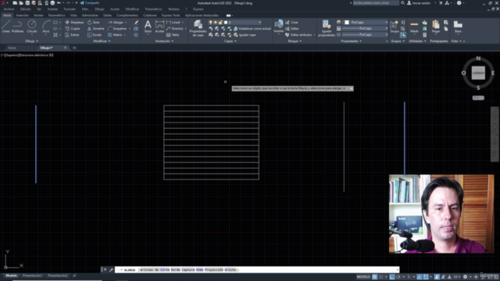Image resolution: width=500 pixels, height=281 pixels.
Task: Switch to the Paramétrico ribbon tab
Action: point(56,16)
